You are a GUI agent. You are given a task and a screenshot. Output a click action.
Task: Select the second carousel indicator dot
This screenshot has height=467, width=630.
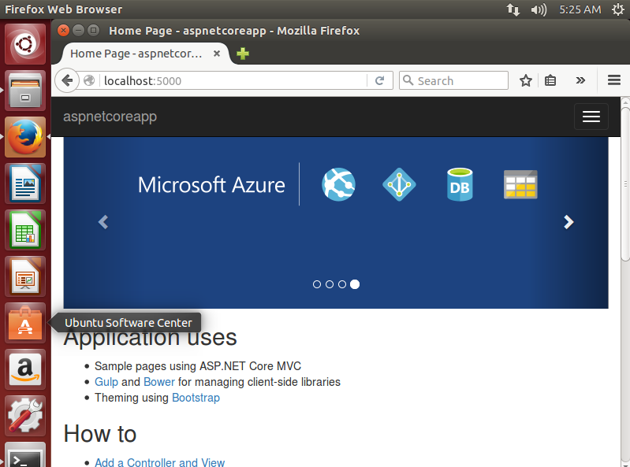click(330, 284)
